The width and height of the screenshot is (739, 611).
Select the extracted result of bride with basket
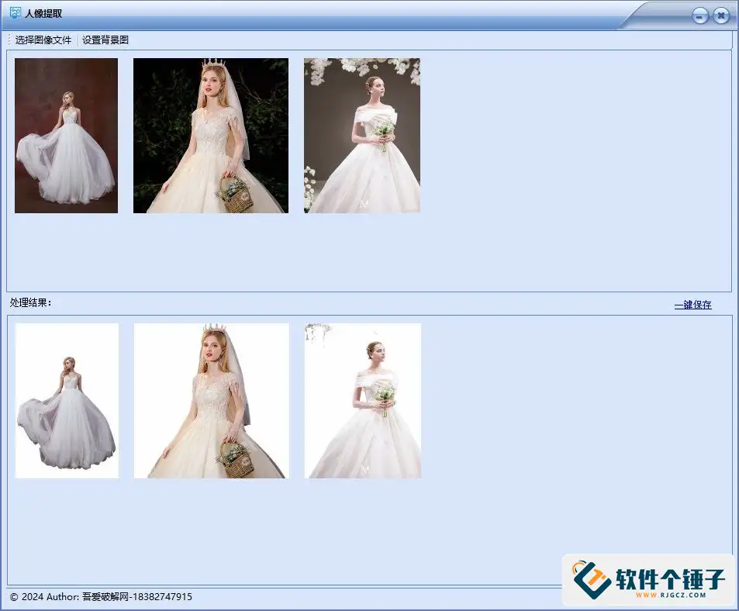pyautogui.click(x=212, y=400)
